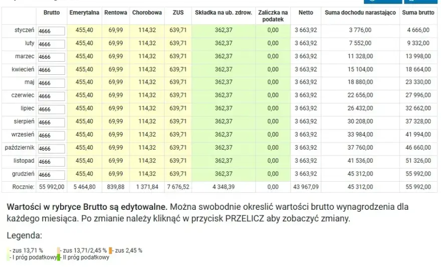441x271 pixels.
Task: Click yearly Chorobowa total 1 371,84
Action: tap(147, 187)
